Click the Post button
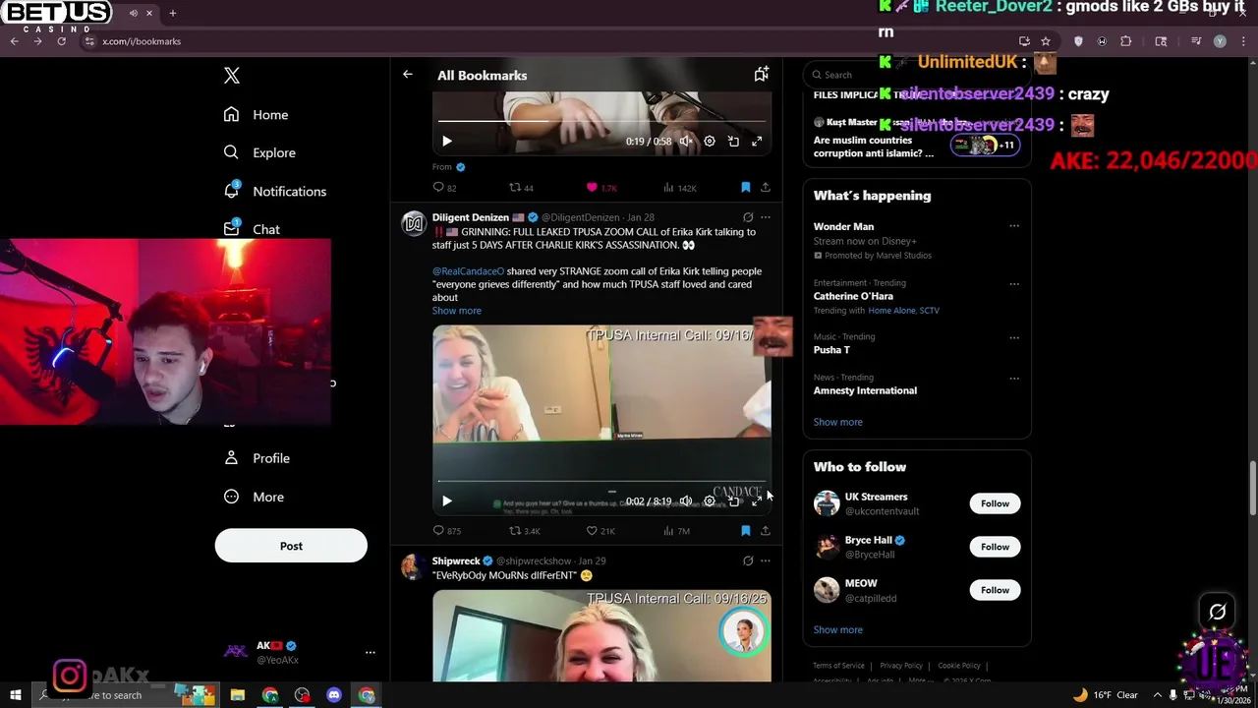Image resolution: width=1258 pixels, height=708 pixels. pyautogui.click(x=291, y=546)
